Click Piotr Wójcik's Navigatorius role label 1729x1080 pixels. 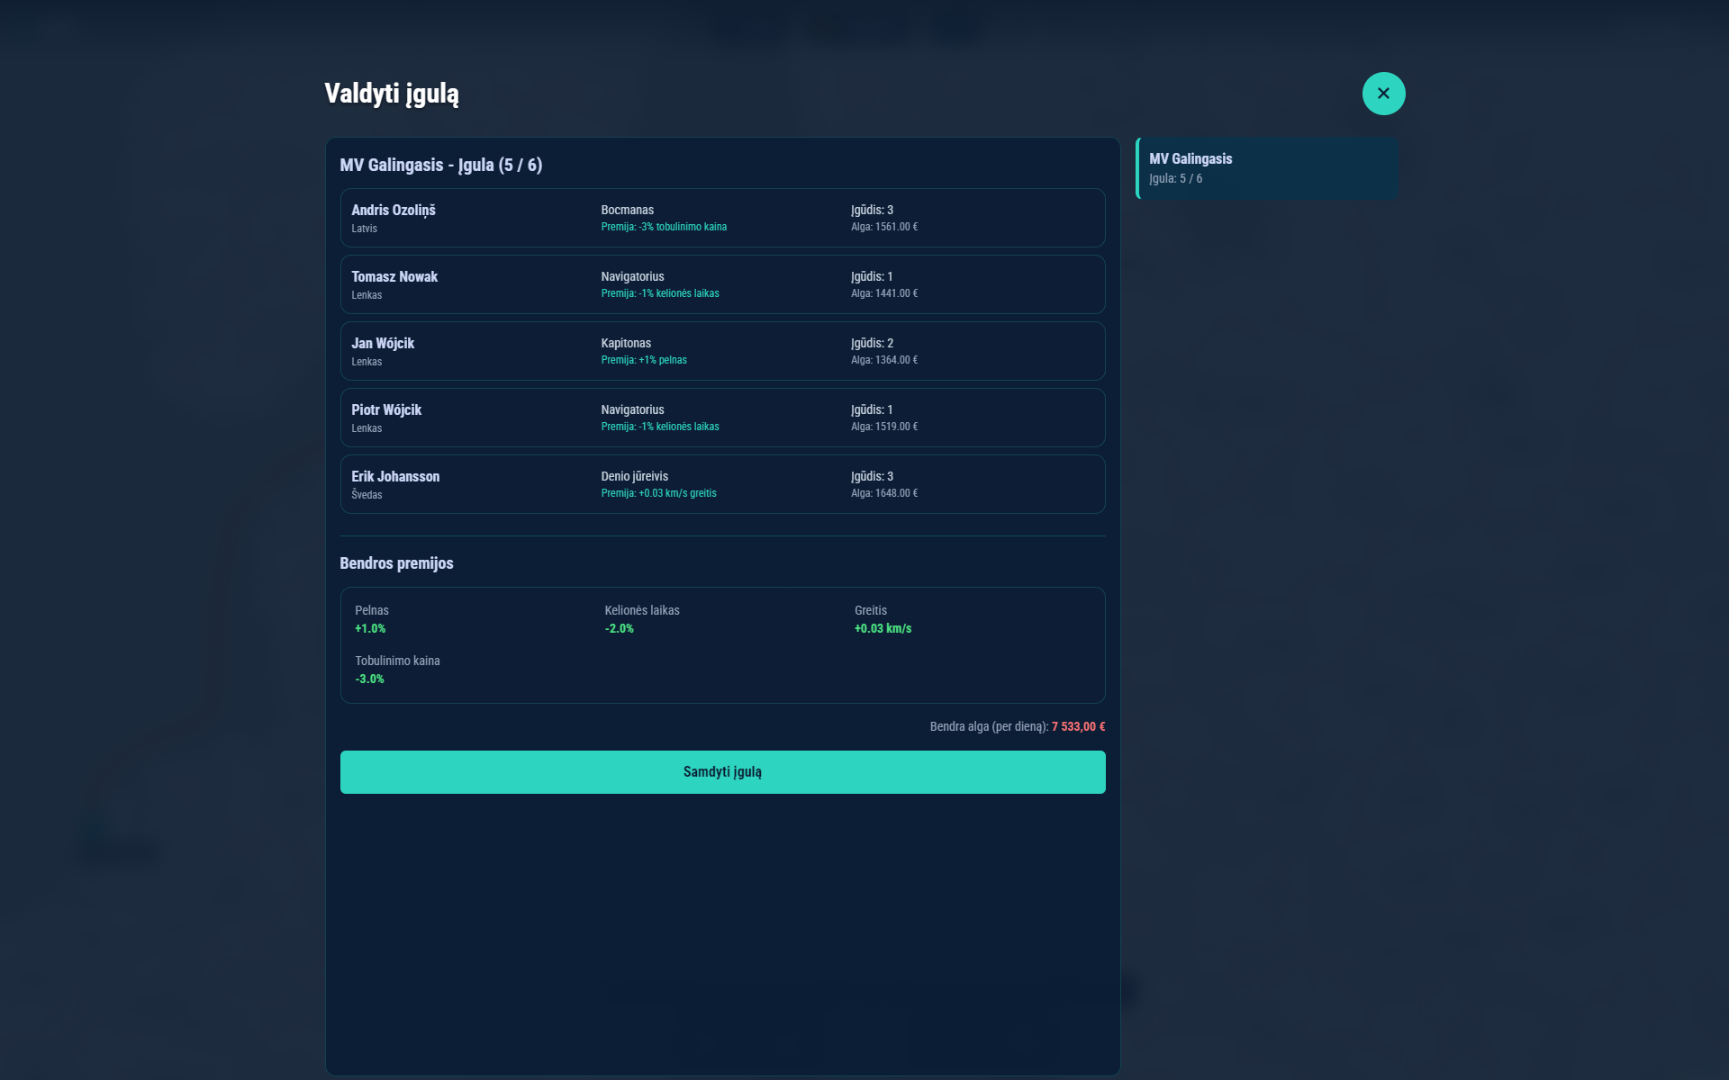coord(632,409)
